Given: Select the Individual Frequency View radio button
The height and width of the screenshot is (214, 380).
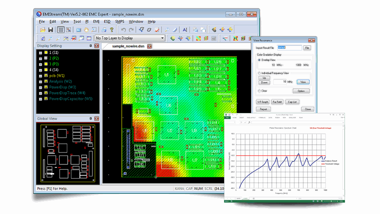Looking at the screenshot, I should 259,73.
